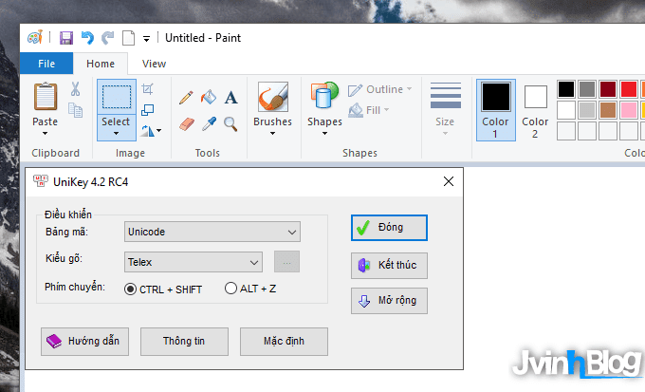Choose the rectangular Select tool
645x392 pixels.
(117, 97)
